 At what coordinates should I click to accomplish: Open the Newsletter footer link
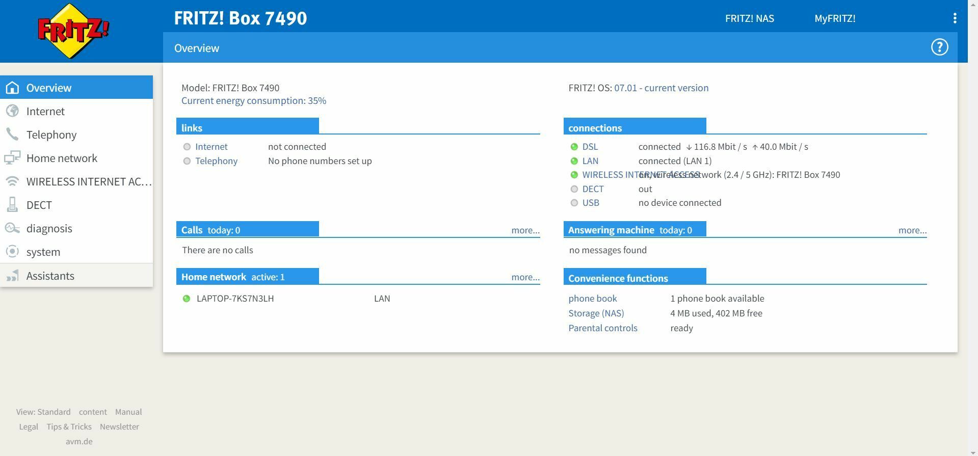point(119,426)
